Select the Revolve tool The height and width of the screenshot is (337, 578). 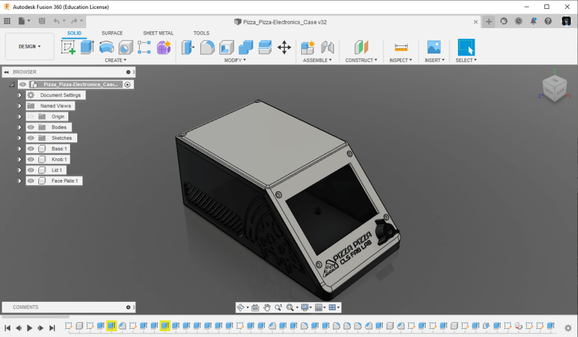click(x=107, y=47)
